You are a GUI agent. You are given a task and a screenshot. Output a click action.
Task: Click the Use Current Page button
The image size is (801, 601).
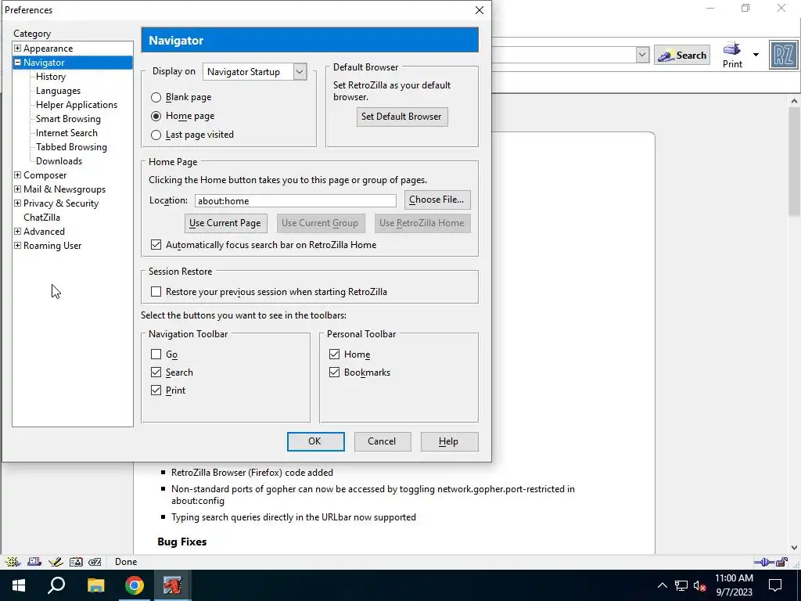(225, 223)
